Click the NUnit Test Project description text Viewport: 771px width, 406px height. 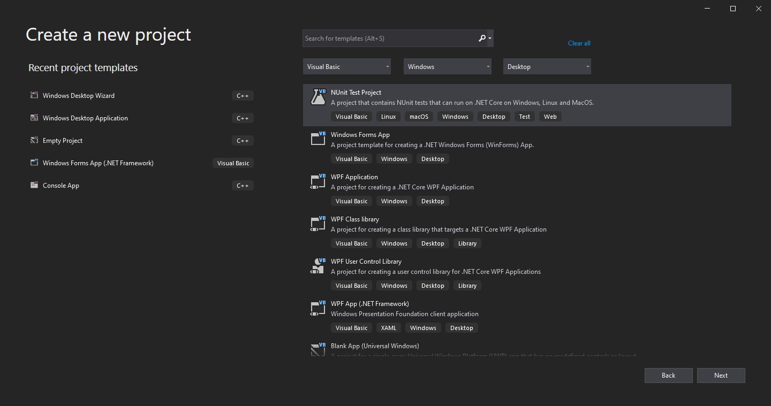462,103
